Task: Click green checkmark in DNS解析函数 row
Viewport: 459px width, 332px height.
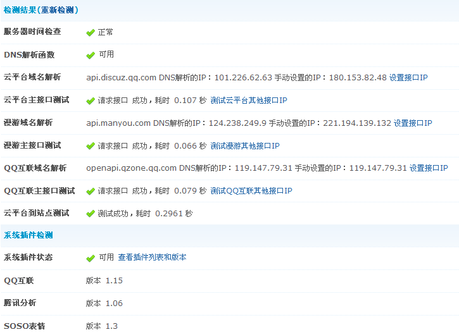Action: [x=91, y=55]
